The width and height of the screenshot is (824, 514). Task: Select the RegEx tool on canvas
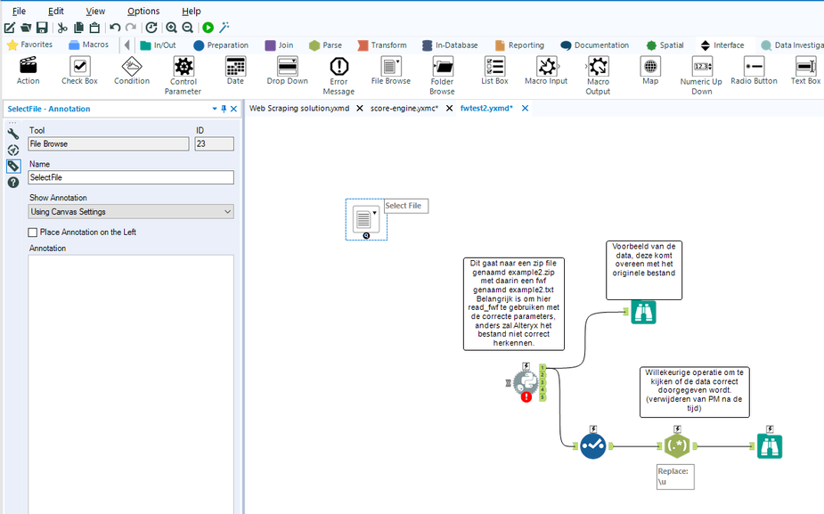[677, 446]
